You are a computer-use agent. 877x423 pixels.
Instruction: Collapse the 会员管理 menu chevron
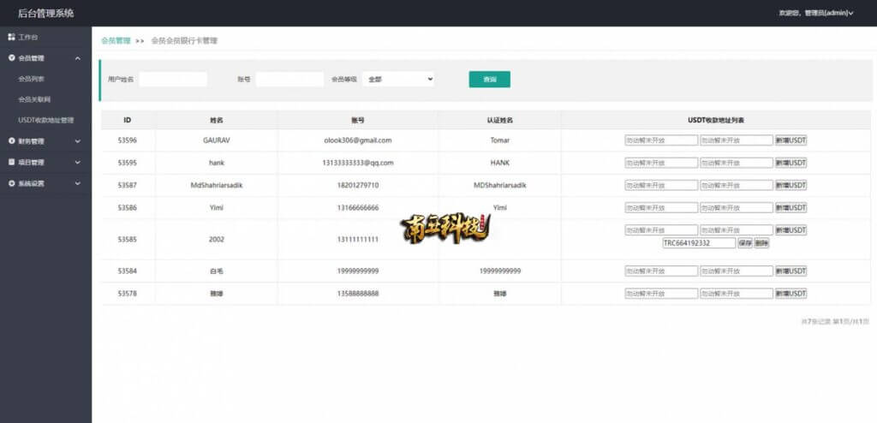pos(78,58)
